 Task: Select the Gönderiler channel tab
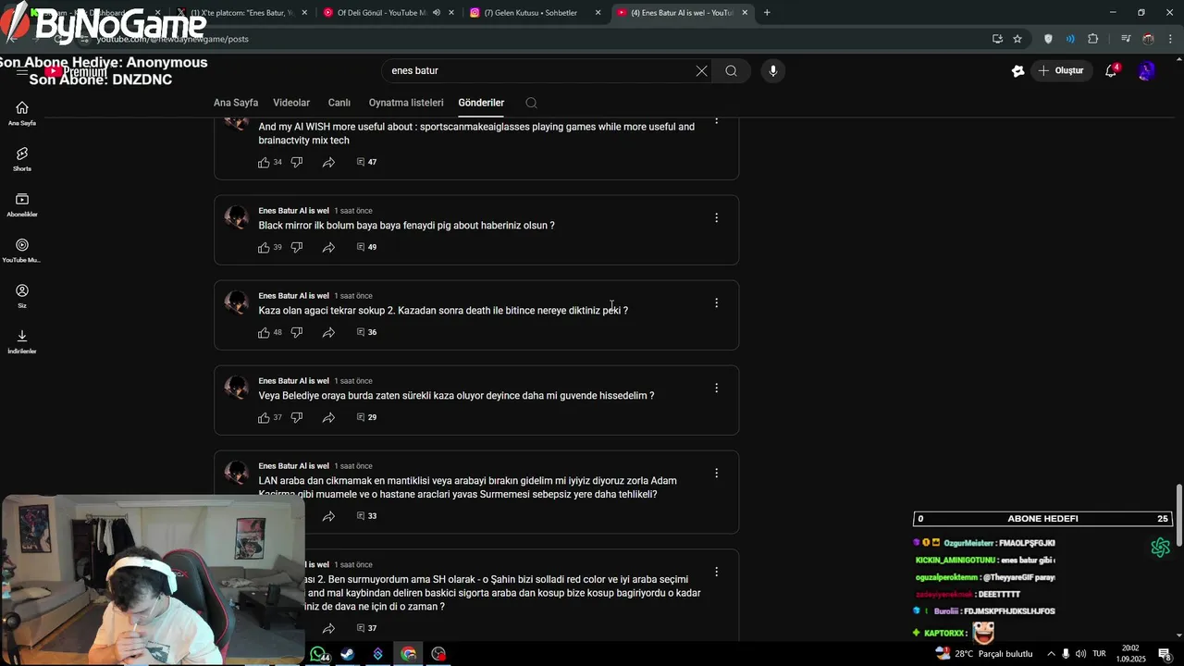[x=481, y=103]
